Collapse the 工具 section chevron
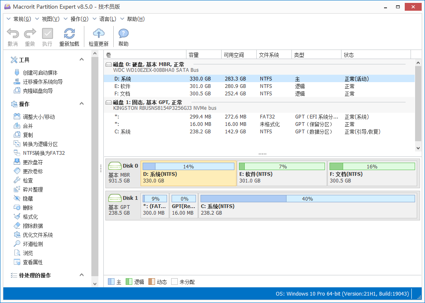 click(x=82, y=60)
